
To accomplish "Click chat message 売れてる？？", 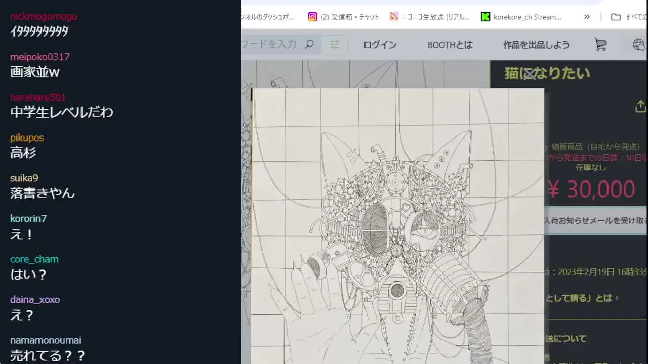I will pyautogui.click(x=48, y=355).
